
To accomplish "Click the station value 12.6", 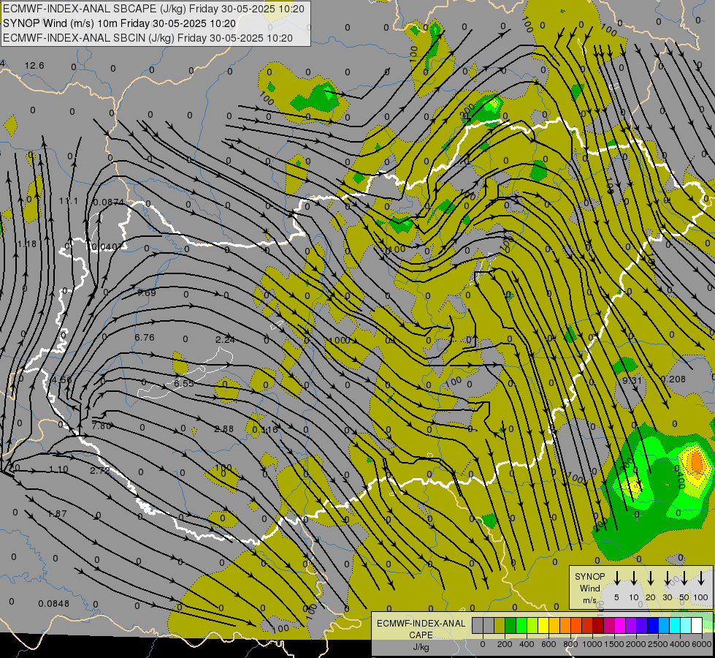I will point(34,66).
